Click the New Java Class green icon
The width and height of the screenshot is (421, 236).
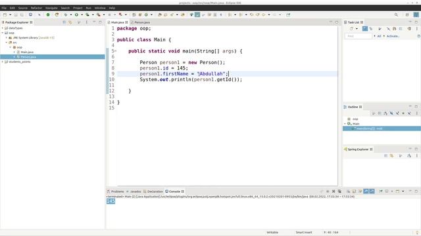click(146, 14)
